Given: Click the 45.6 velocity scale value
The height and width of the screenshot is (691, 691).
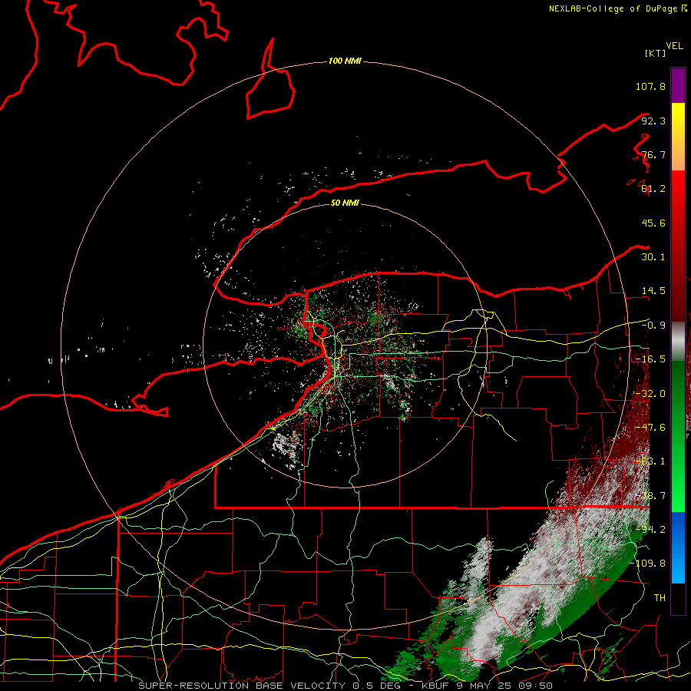Looking at the screenshot, I should click(x=653, y=223).
